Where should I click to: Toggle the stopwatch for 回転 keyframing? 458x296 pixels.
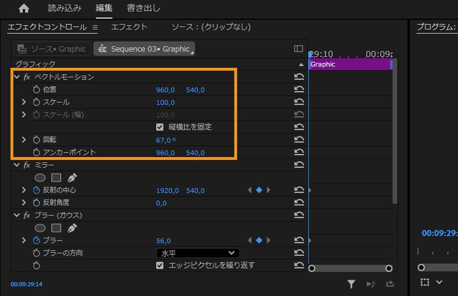tap(36, 139)
